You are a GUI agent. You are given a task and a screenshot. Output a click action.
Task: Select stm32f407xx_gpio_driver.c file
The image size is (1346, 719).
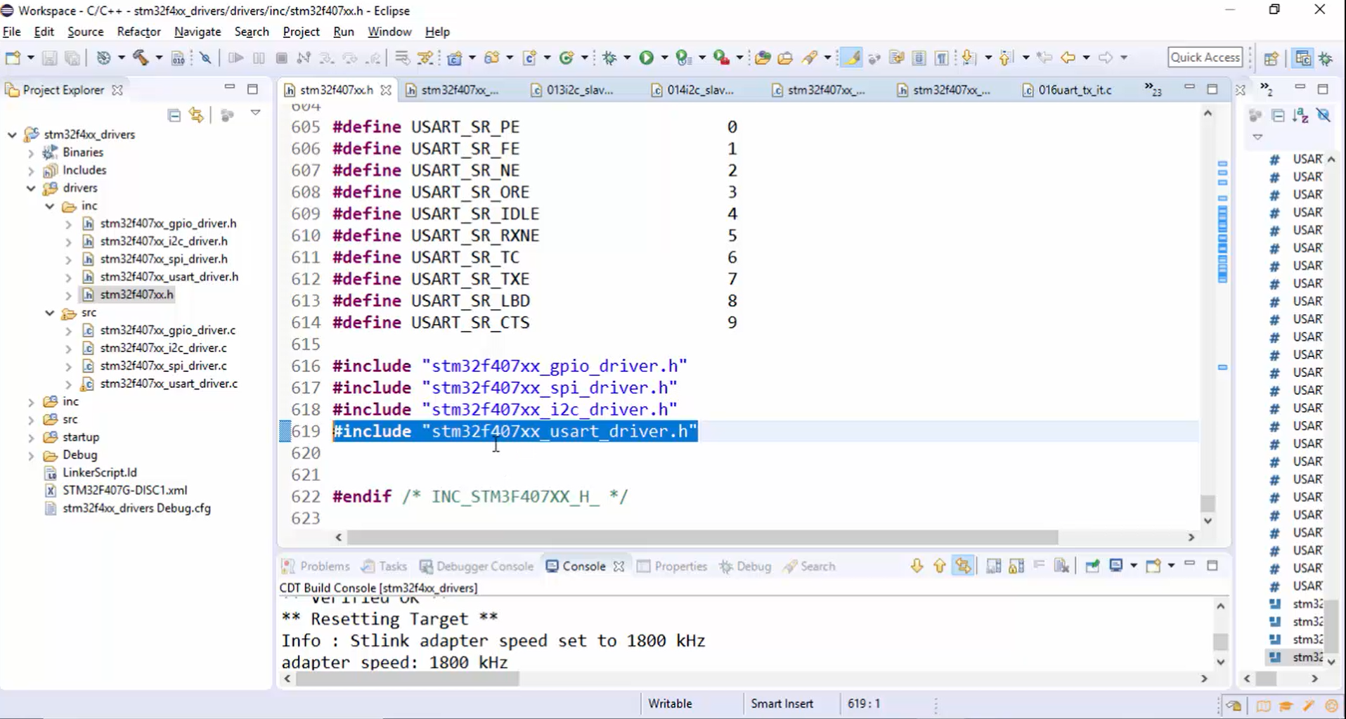click(167, 330)
